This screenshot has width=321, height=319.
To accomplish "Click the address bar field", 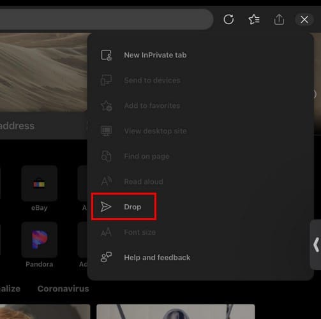I will pos(106,20).
